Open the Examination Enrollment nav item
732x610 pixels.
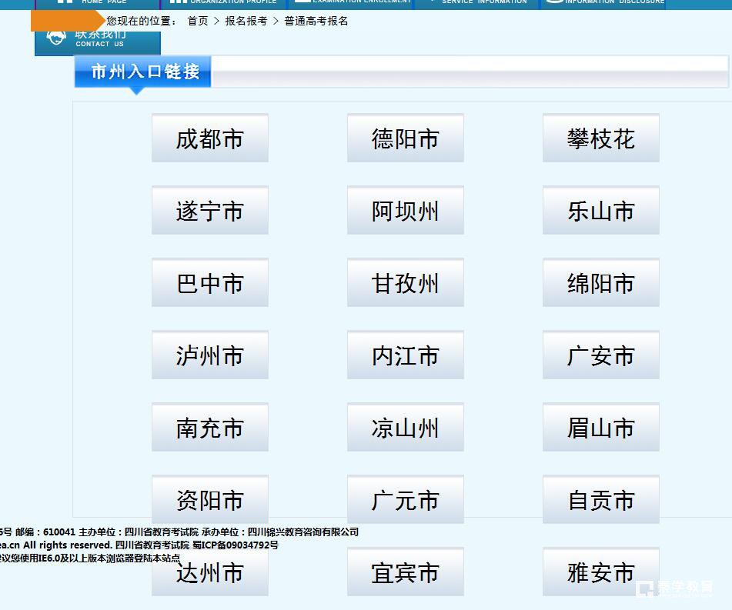coord(351,3)
